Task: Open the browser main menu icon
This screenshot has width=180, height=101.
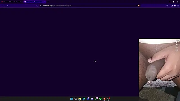Action: tap(178, 6)
